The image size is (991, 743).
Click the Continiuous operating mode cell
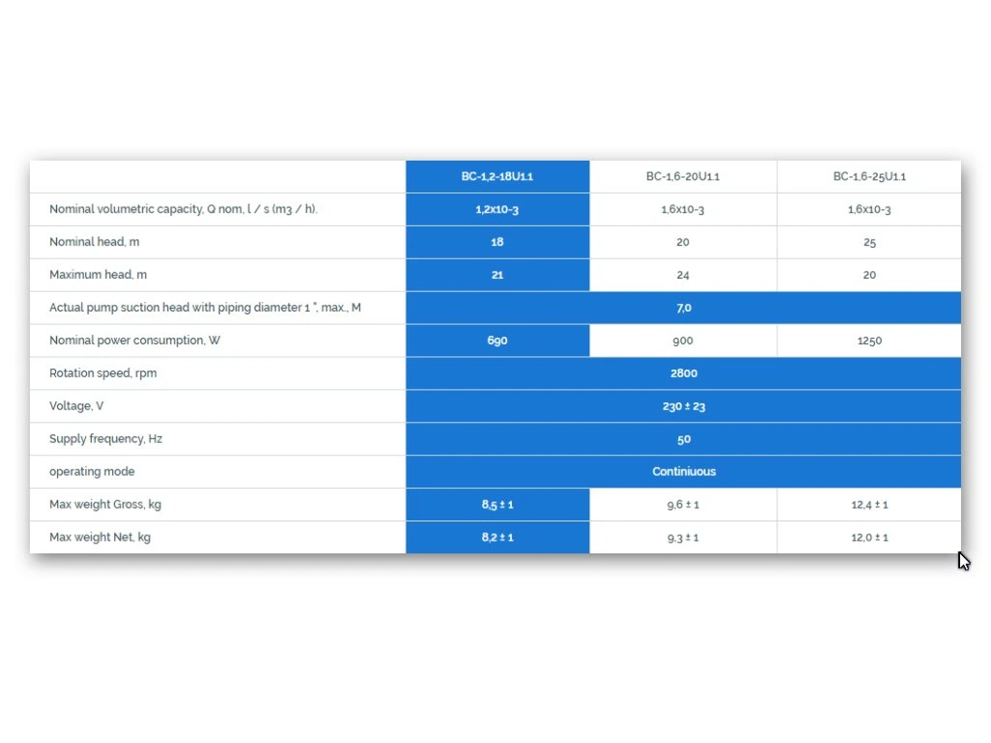click(683, 472)
